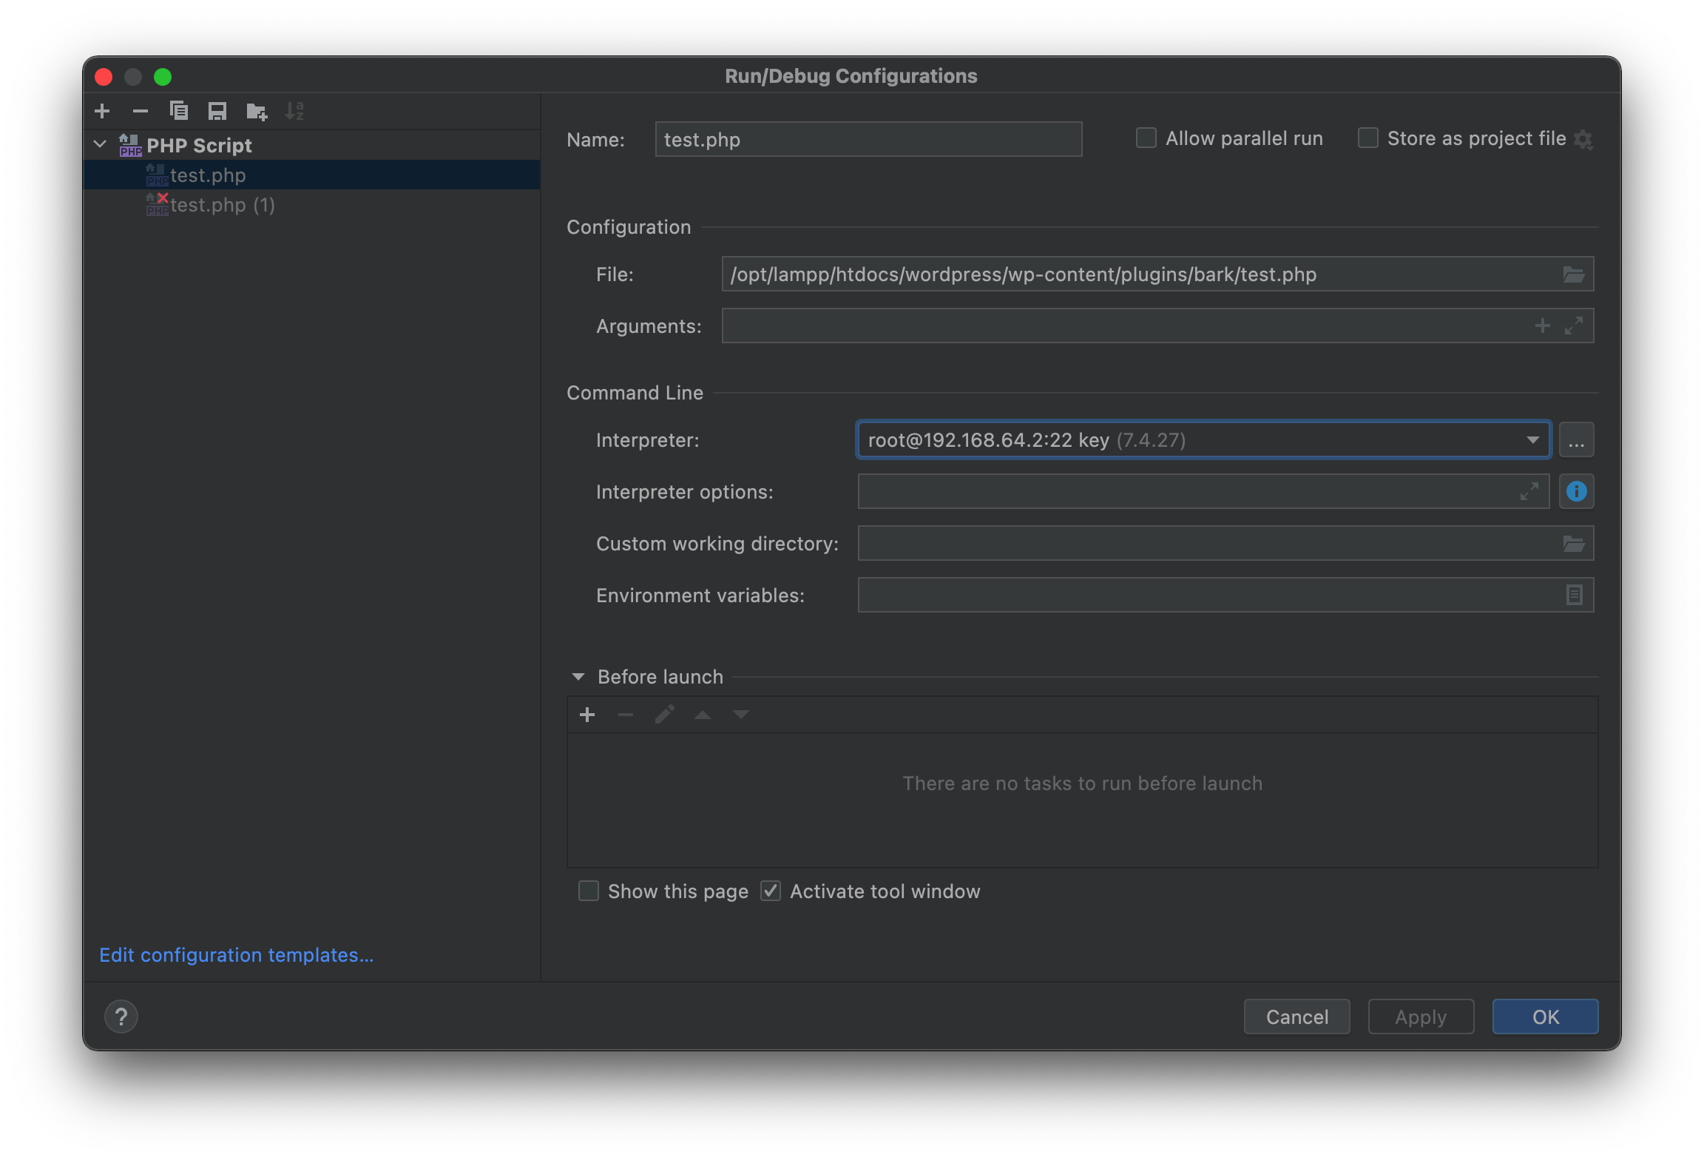Create new folder in configurations toolbar

256,111
